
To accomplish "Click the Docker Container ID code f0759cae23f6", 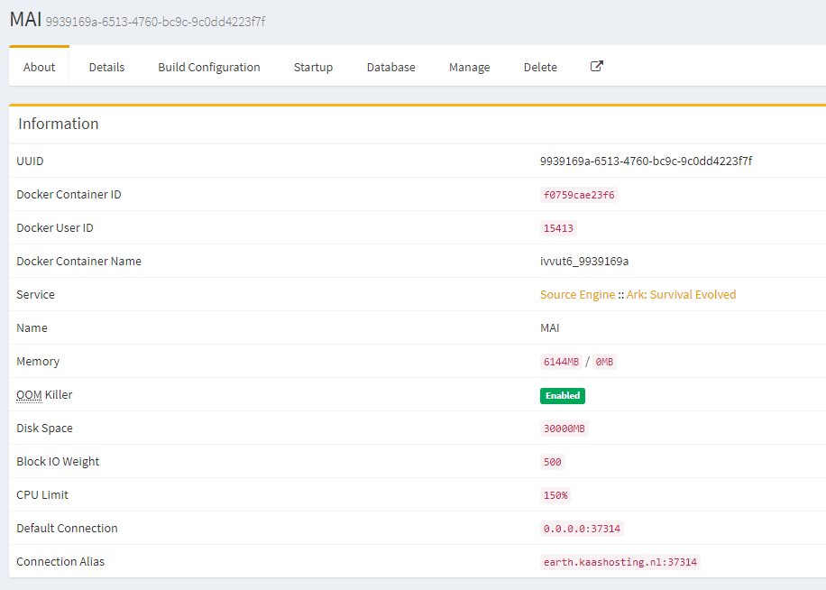I will (x=579, y=195).
